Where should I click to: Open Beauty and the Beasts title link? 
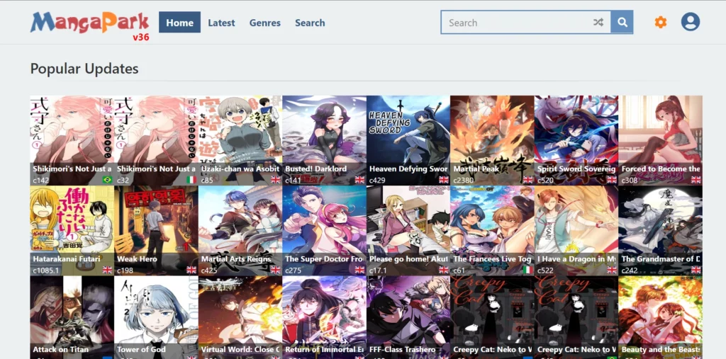pyautogui.click(x=661, y=349)
